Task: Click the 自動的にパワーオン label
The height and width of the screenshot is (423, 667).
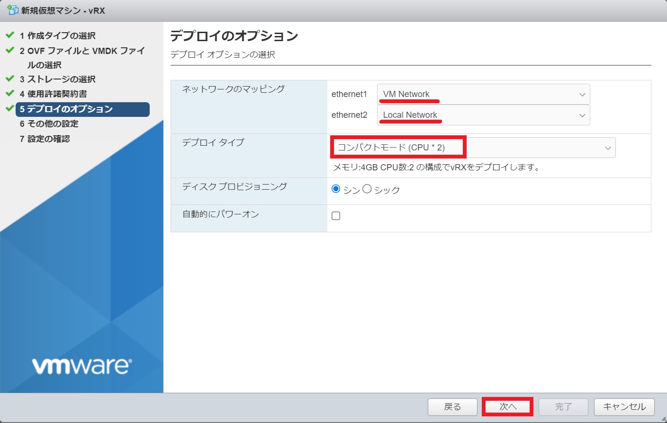Action: click(221, 214)
